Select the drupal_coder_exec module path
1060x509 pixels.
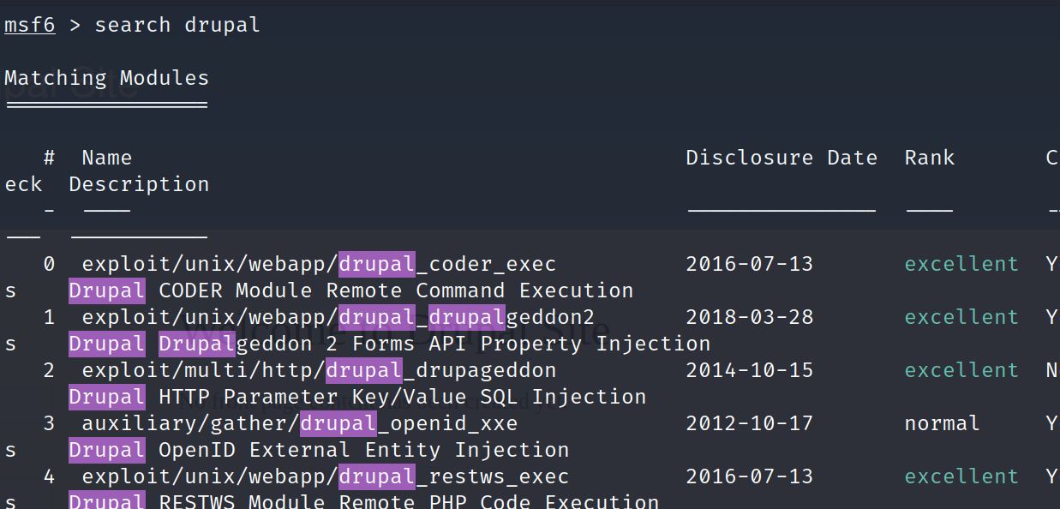click(x=319, y=264)
